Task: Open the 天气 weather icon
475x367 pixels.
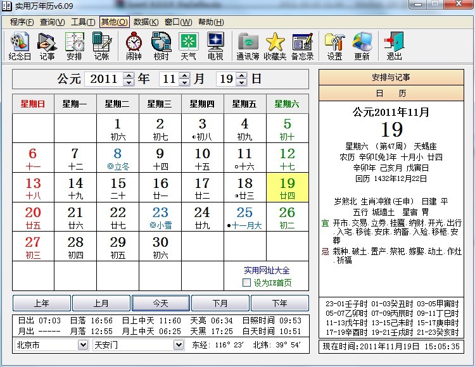Action: (188, 46)
